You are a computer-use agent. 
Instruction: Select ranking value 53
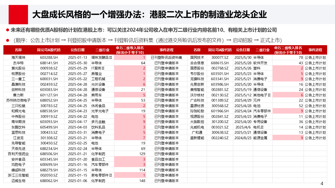click(x=143, y=100)
